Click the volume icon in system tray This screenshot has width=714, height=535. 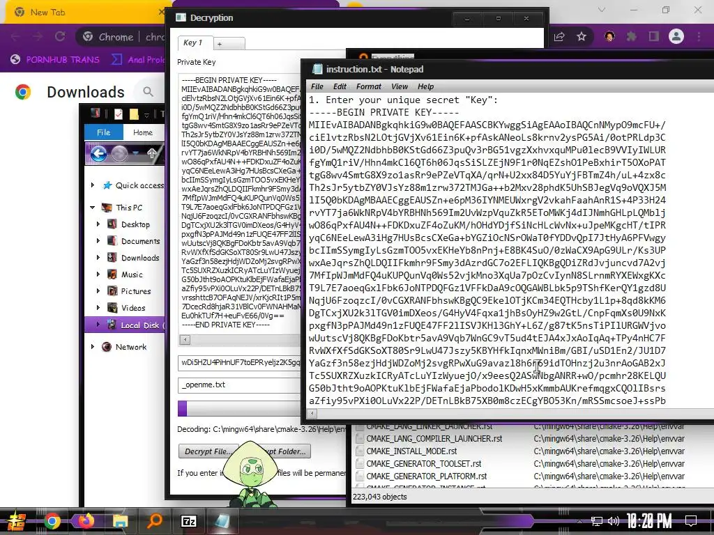click(x=614, y=521)
